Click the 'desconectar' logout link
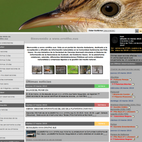Image resolution: width=142 pixels, height=142 pixels. point(109,31)
